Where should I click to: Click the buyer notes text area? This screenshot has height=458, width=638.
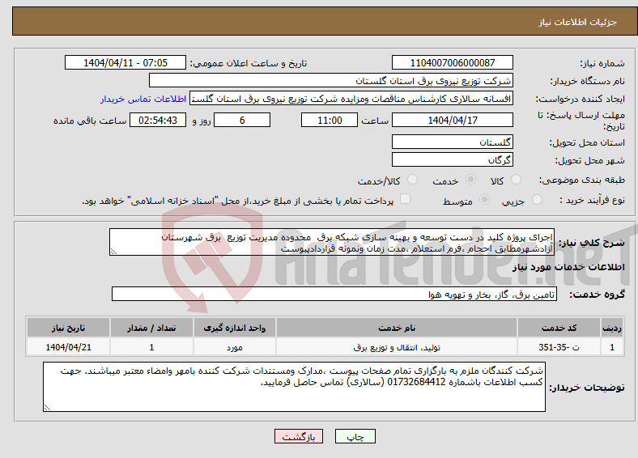coord(294,387)
